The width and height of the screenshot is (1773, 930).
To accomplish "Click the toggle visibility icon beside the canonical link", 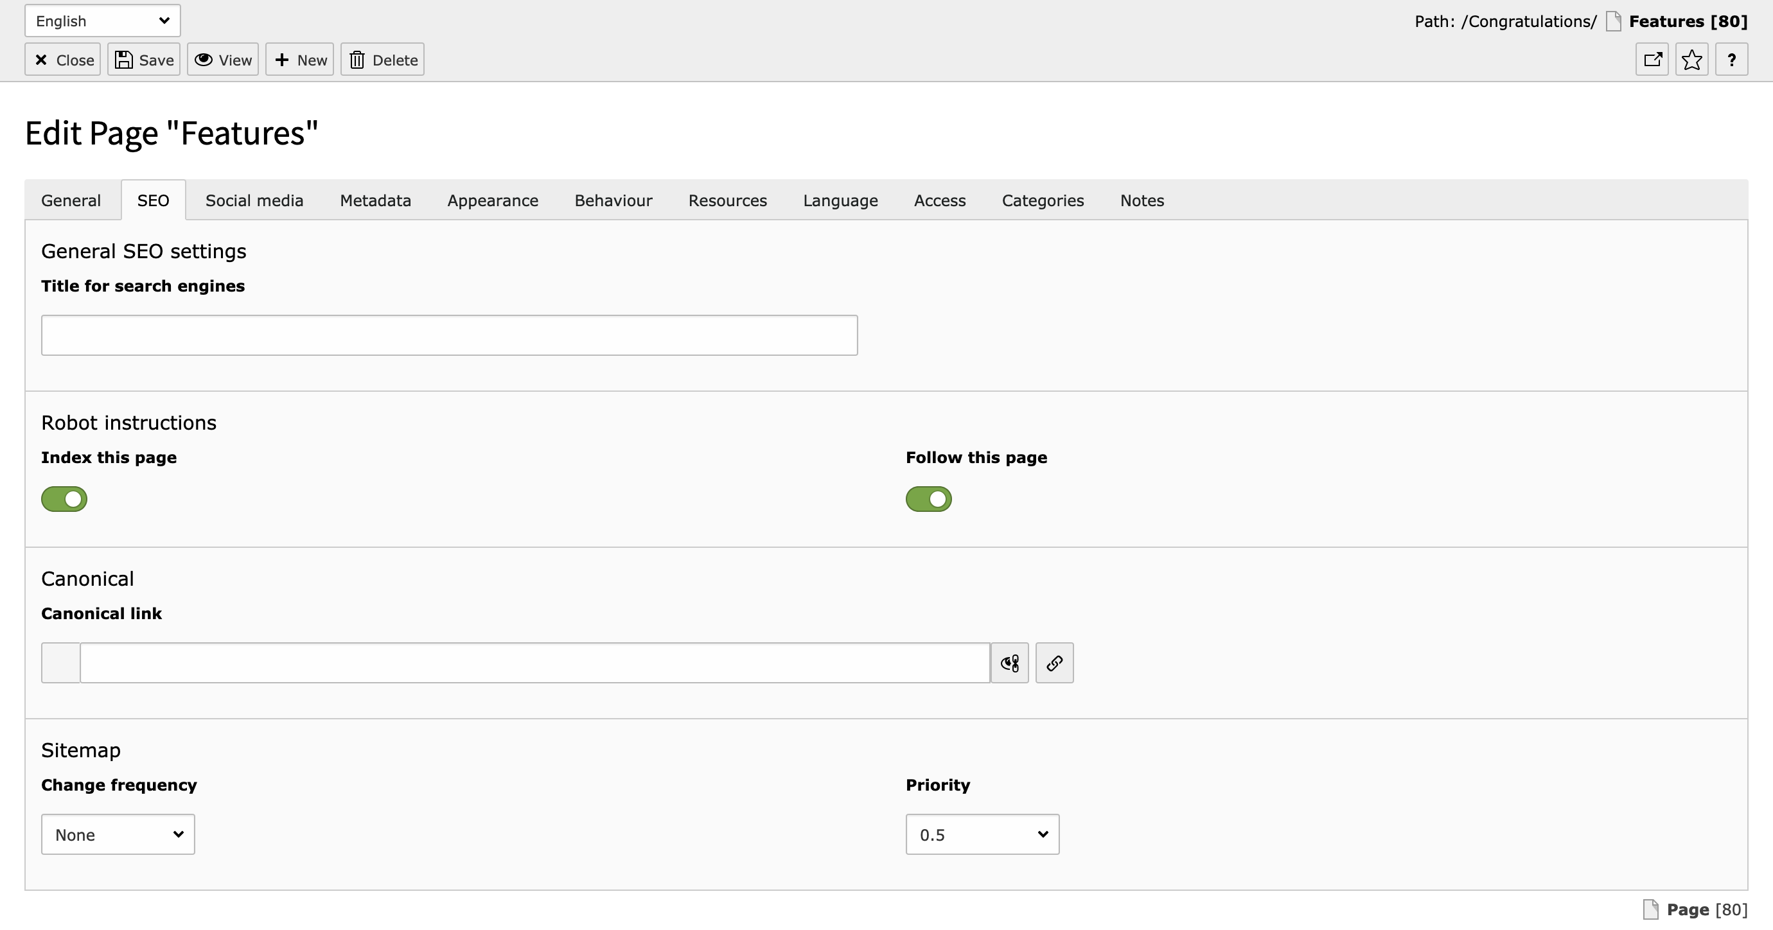I will tap(1010, 663).
